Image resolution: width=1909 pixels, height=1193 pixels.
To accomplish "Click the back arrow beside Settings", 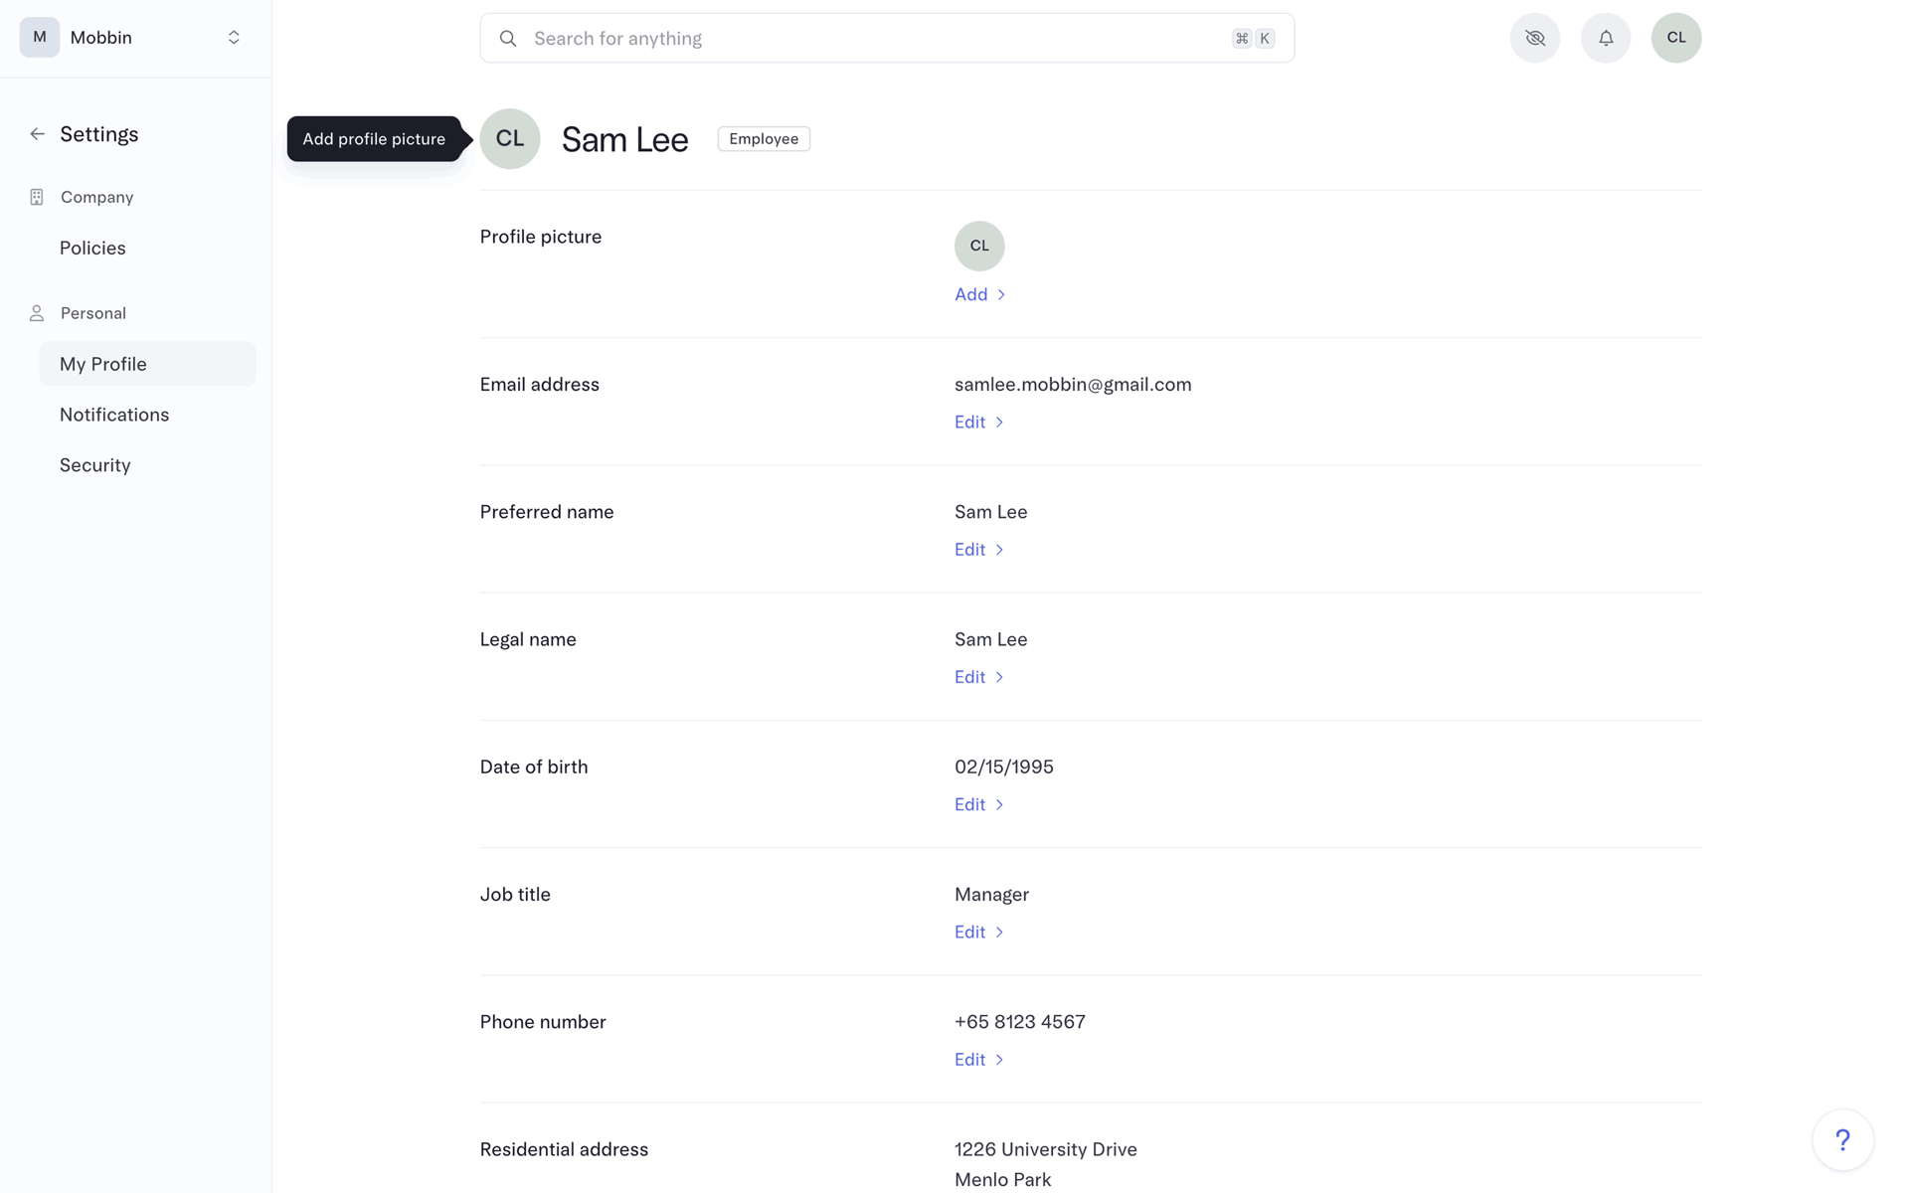I will click(x=37, y=134).
